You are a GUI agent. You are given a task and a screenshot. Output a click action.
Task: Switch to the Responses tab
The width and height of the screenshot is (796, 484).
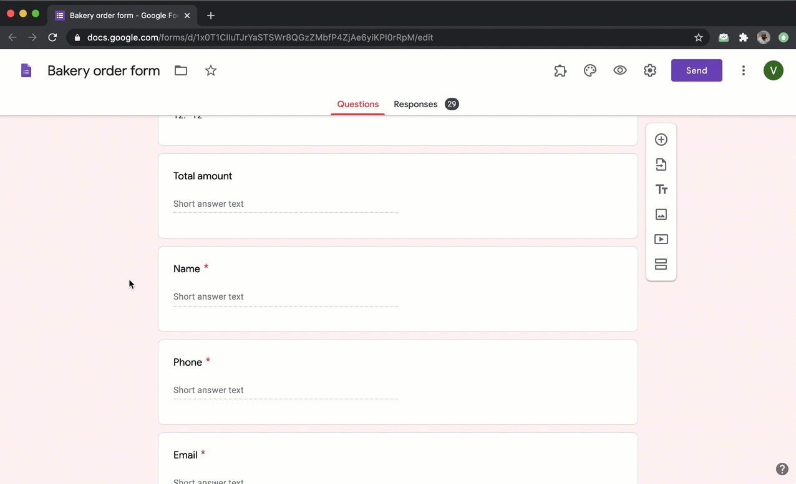click(415, 104)
